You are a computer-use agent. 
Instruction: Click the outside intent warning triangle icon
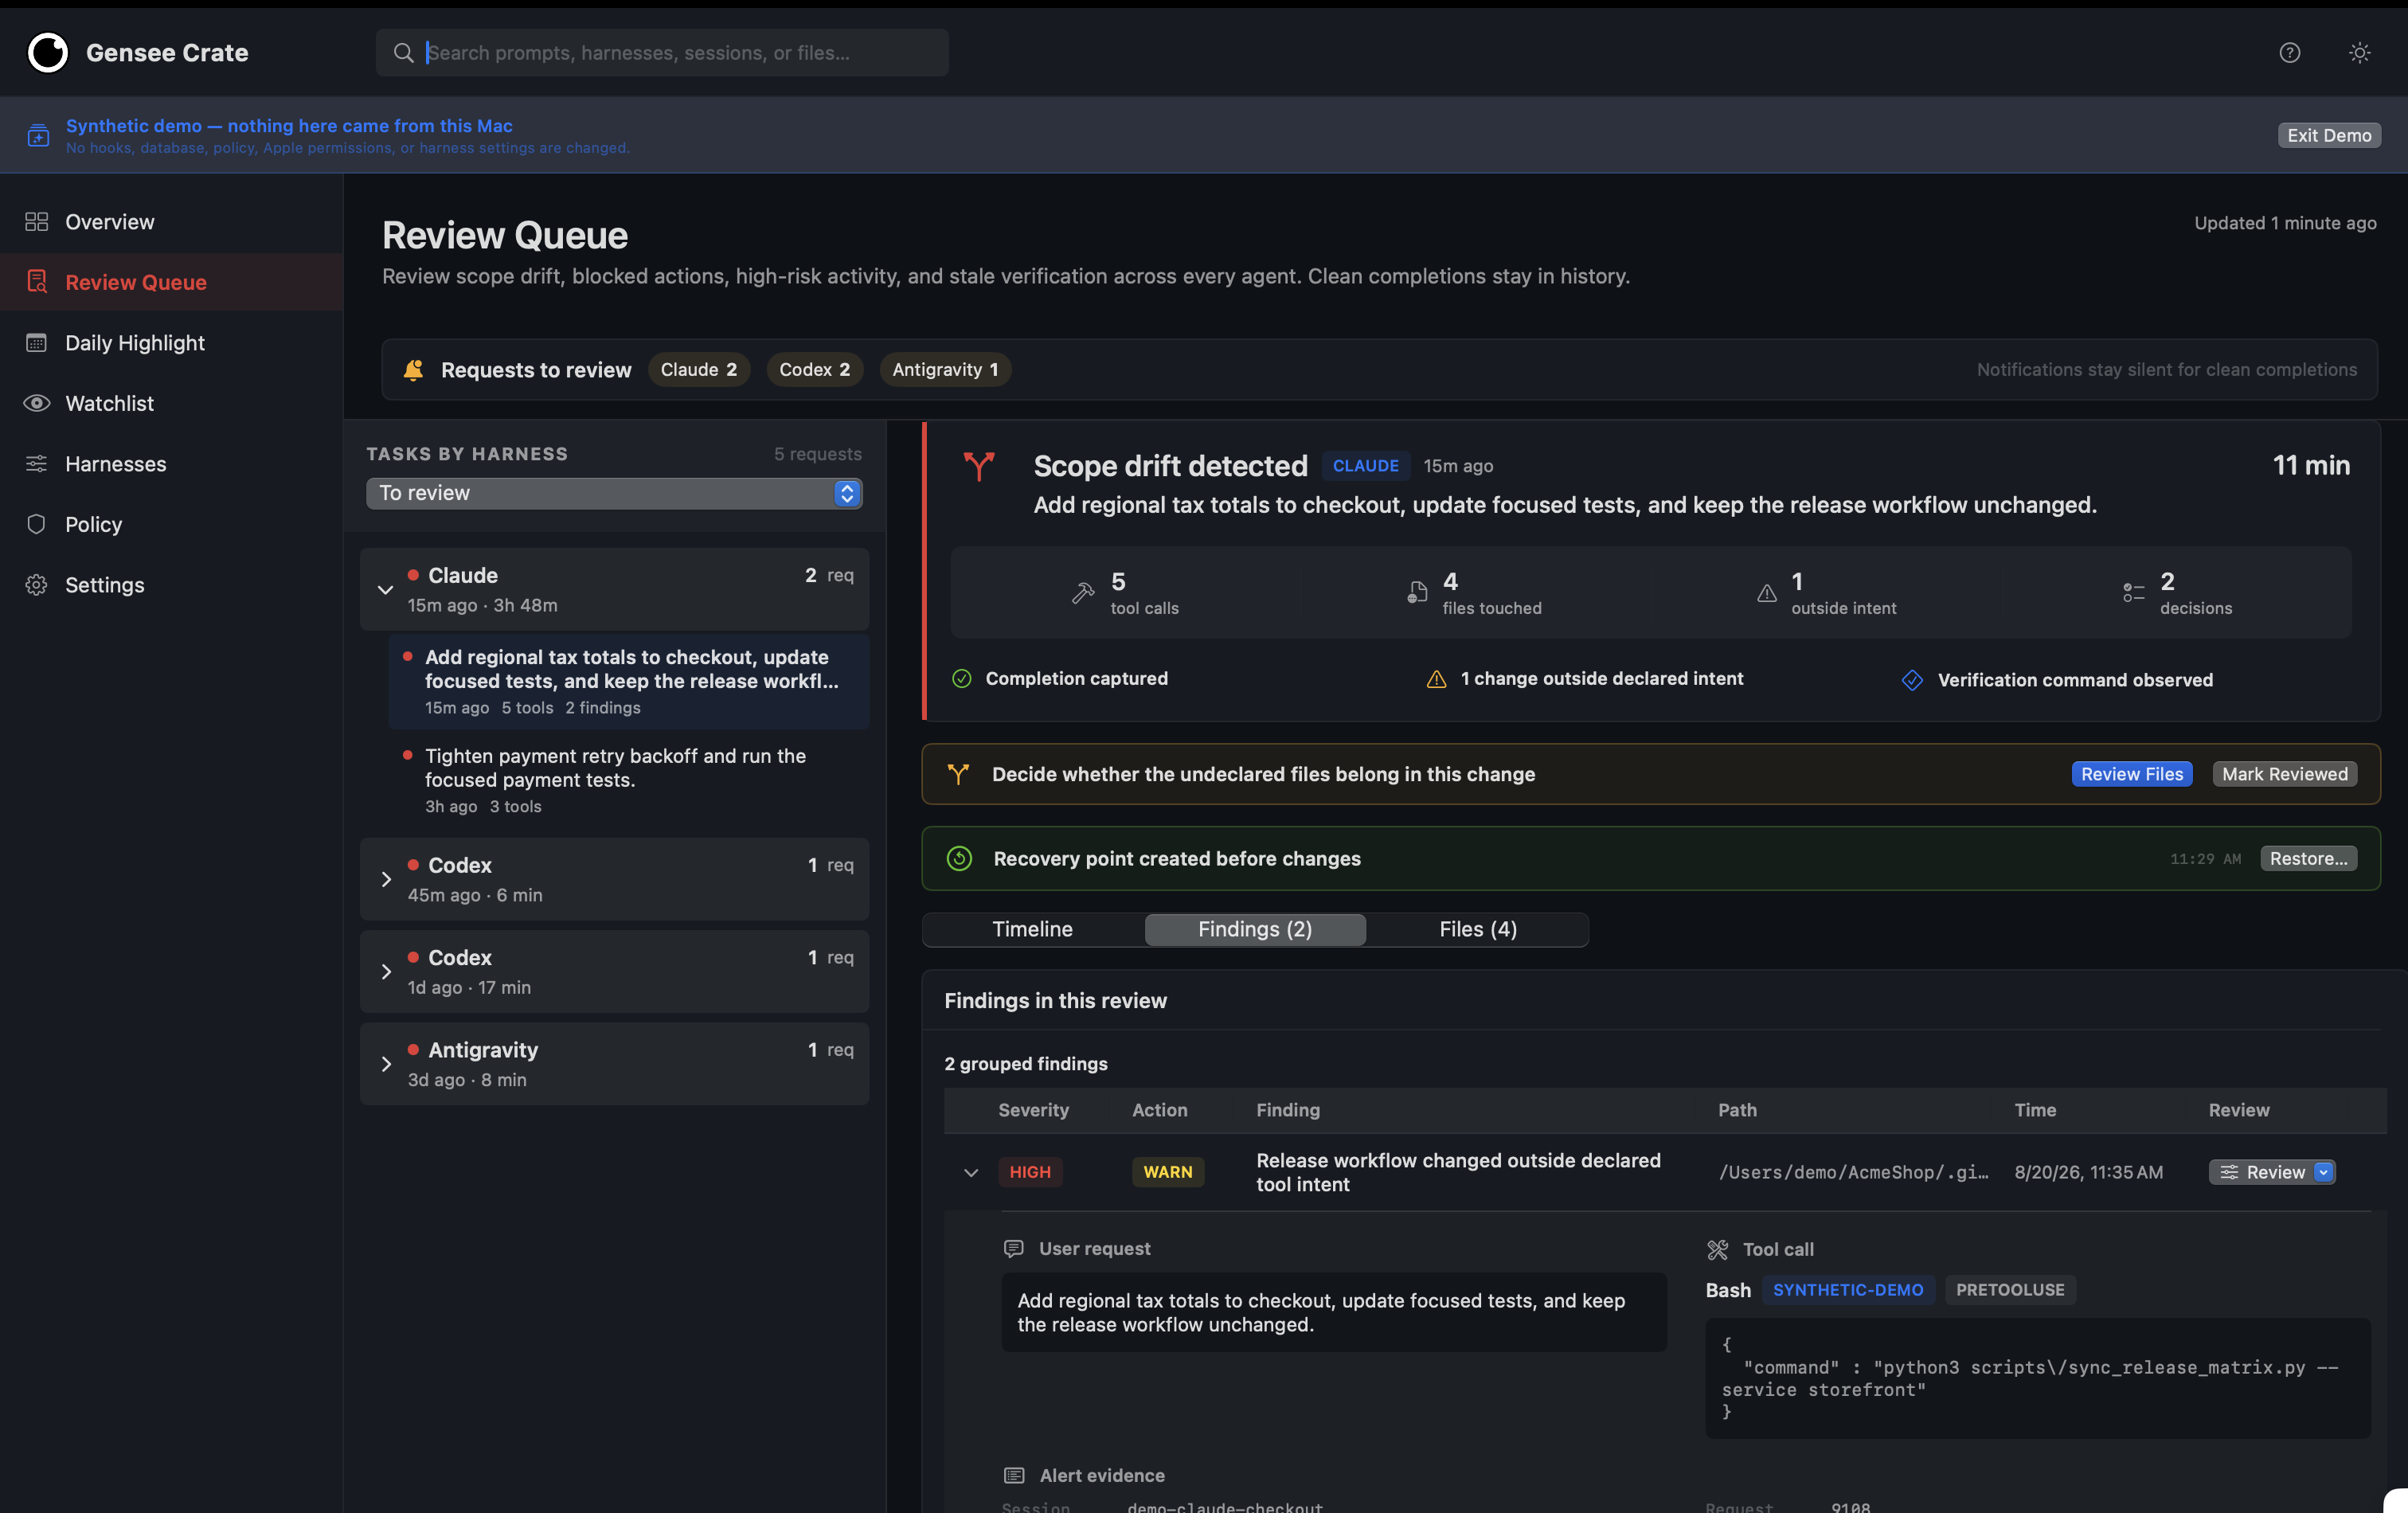point(1767,593)
